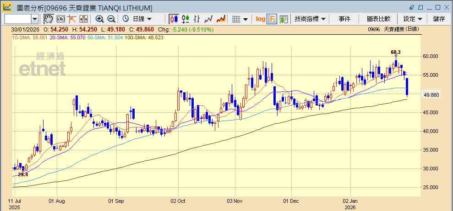
Task: Switch to orange area chart style
Action: (221, 19)
